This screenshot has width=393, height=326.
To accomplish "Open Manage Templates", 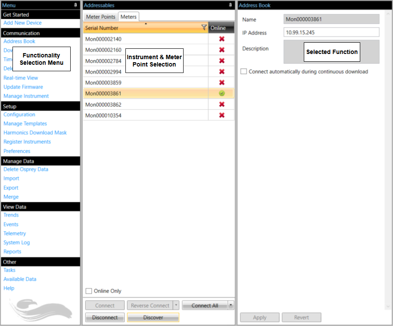I will (25, 123).
